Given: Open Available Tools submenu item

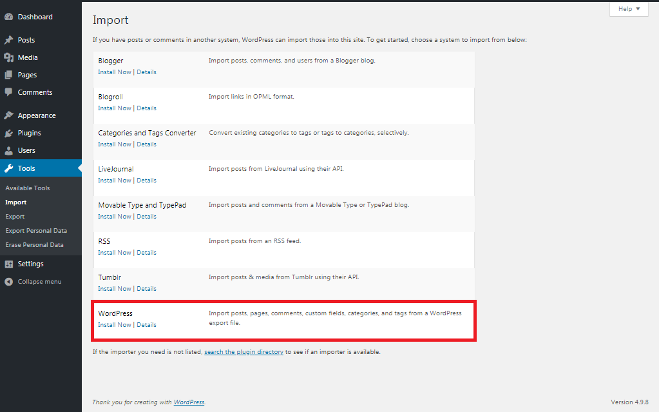Looking at the screenshot, I should pos(27,188).
